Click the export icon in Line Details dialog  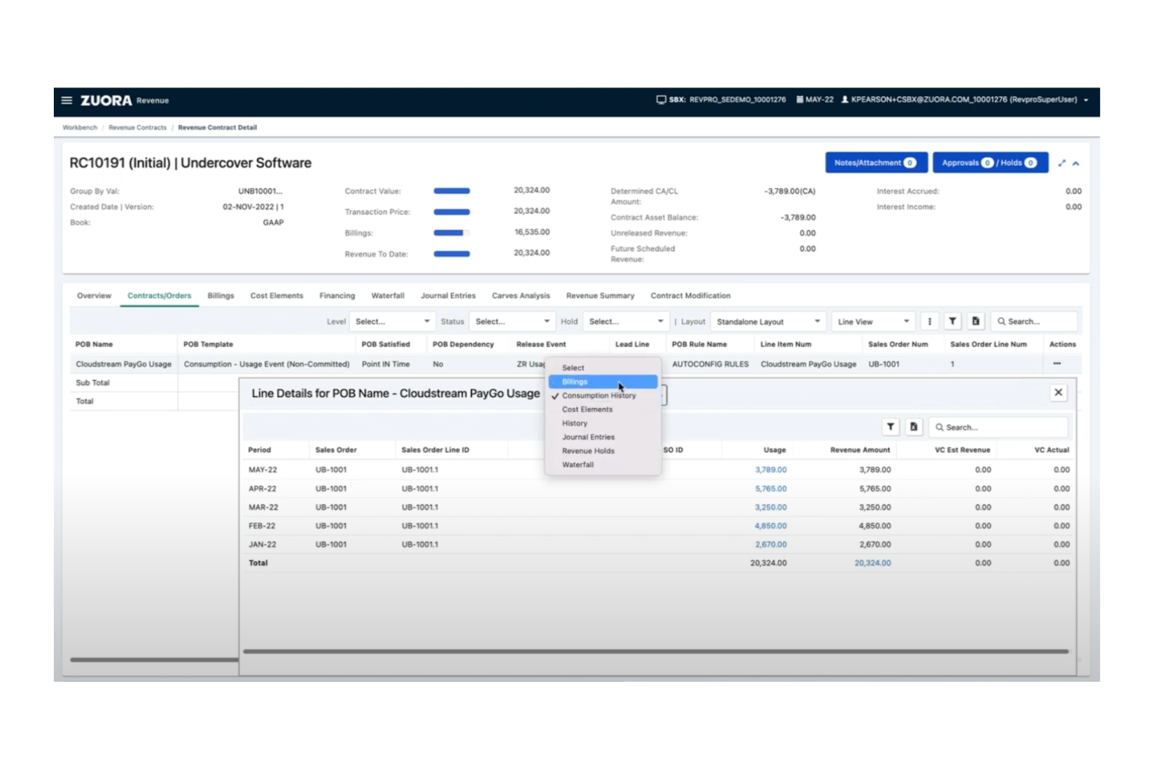tap(914, 427)
